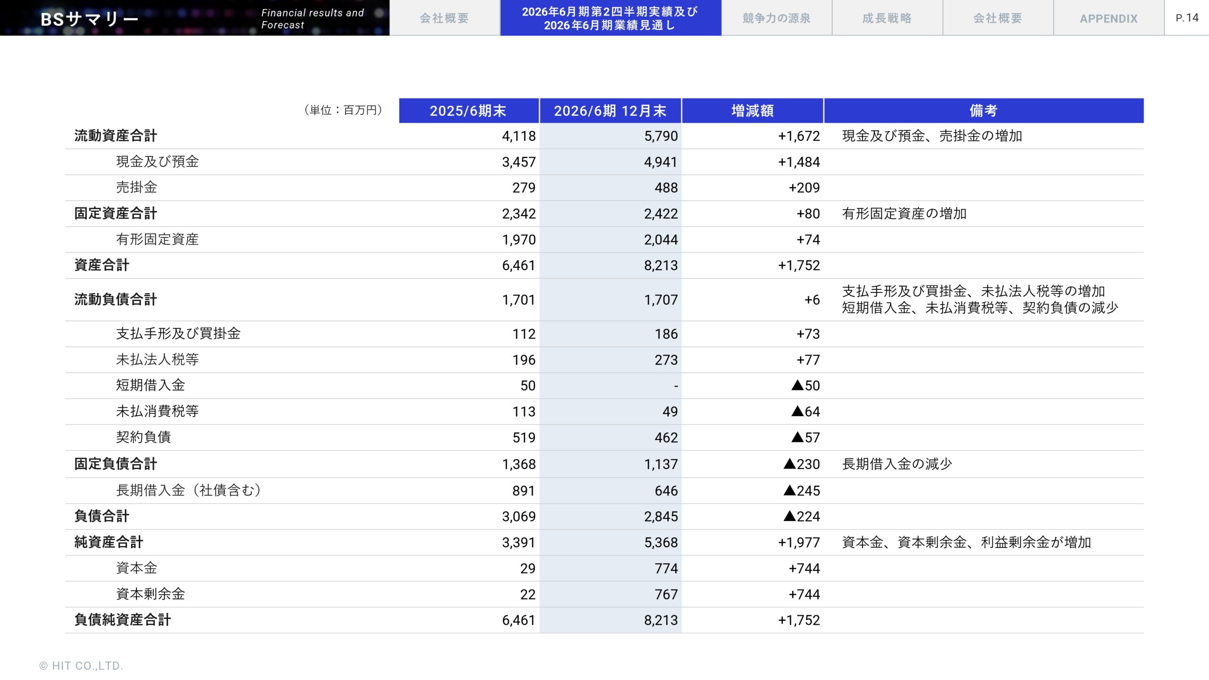This screenshot has height=680, width=1209.
Task: Select the 流動資産合計 row label
Action: tap(115, 136)
